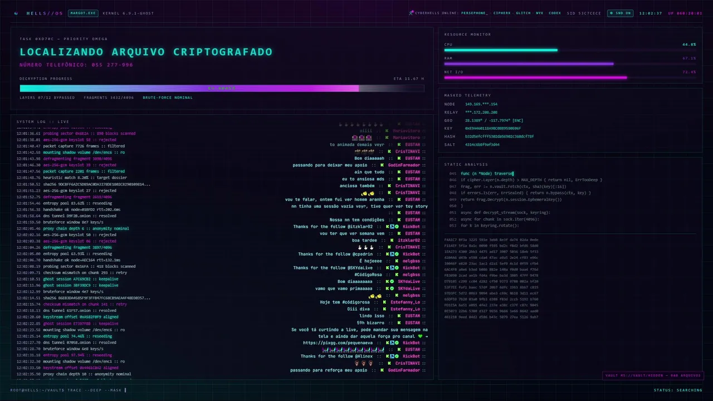Click Kick badge beside 'Hoje tem #códigorosa'
The image size is (713, 401).
point(384,302)
